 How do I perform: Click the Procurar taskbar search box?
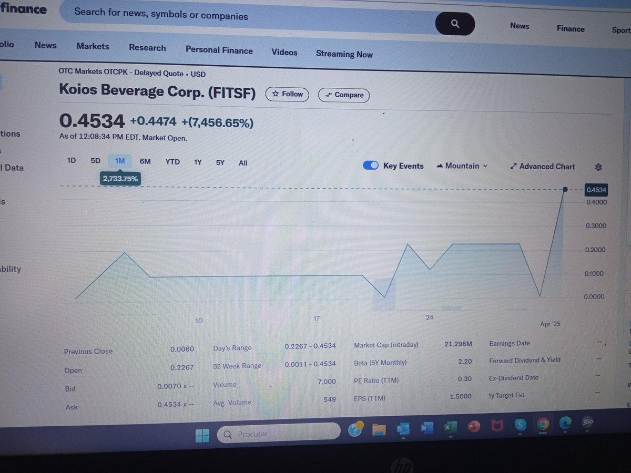[x=279, y=434]
